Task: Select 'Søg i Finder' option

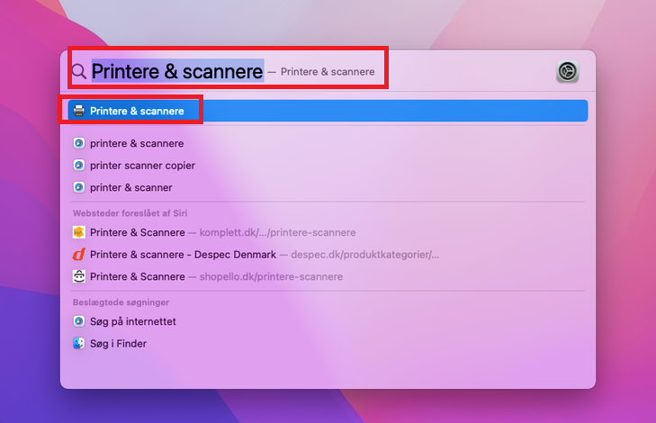Action: (118, 344)
